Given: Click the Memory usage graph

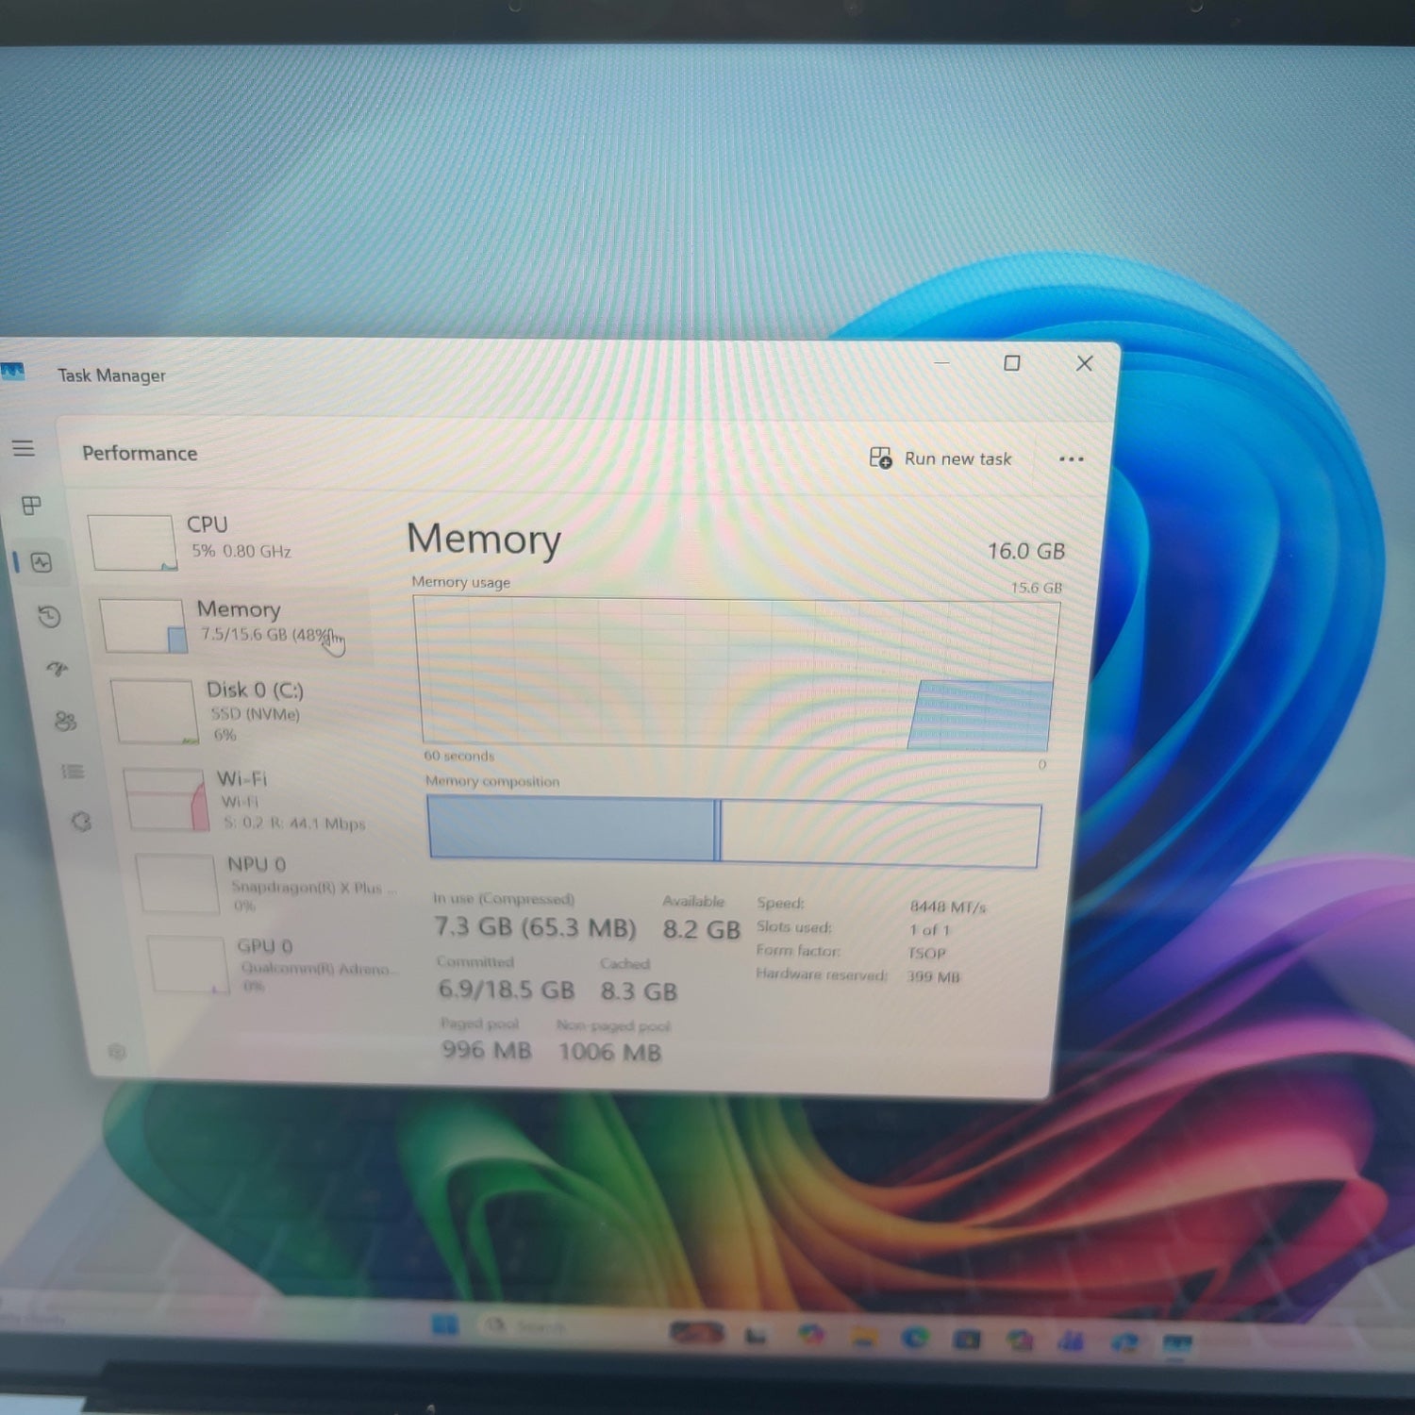Looking at the screenshot, I should click(x=738, y=674).
